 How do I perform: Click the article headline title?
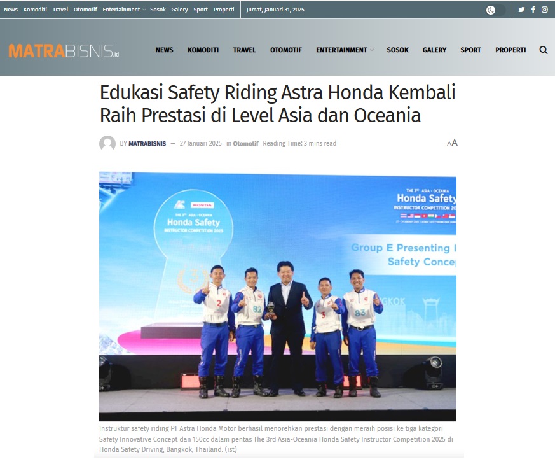(x=277, y=104)
